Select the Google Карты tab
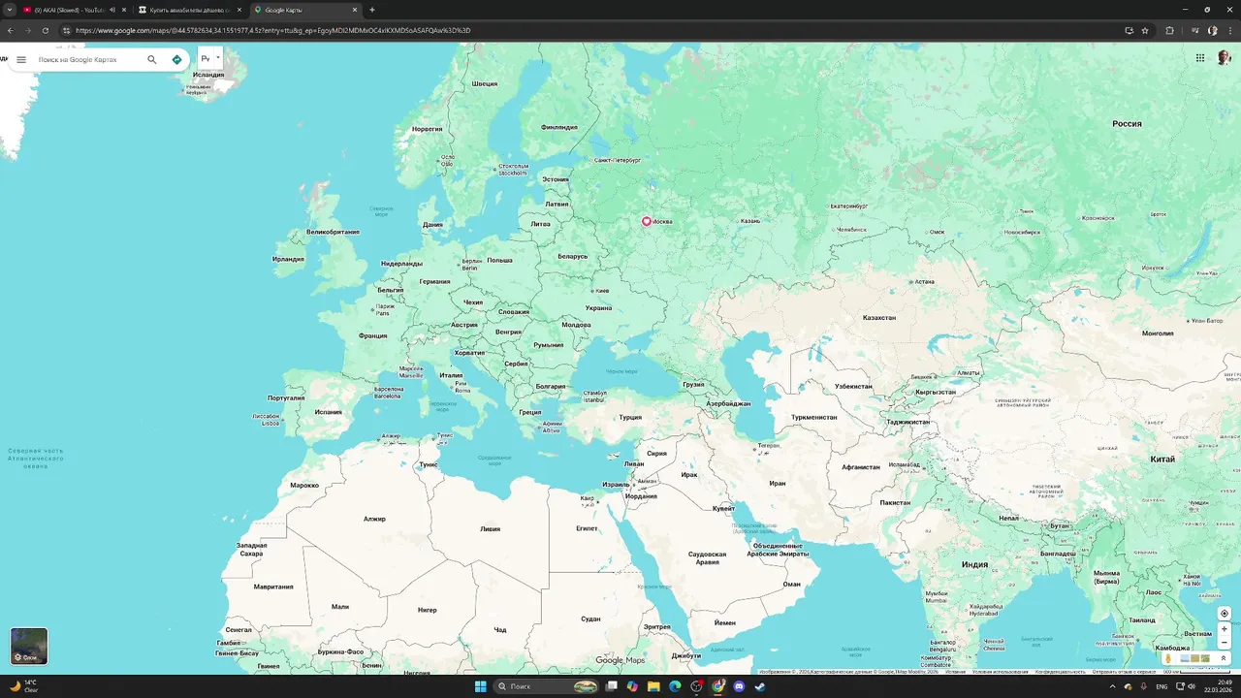Image resolution: width=1241 pixels, height=698 pixels. [x=305, y=10]
